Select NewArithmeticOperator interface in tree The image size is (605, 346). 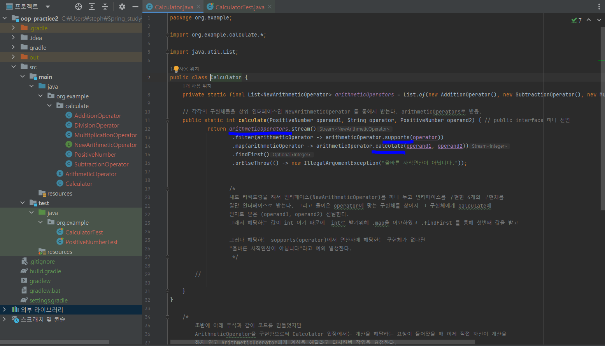(x=106, y=145)
